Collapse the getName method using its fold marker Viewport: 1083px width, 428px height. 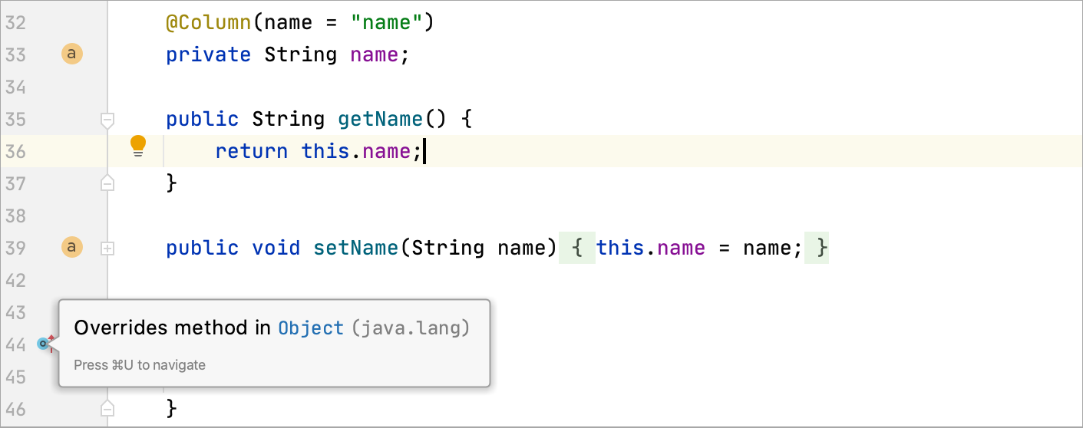coord(107,120)
